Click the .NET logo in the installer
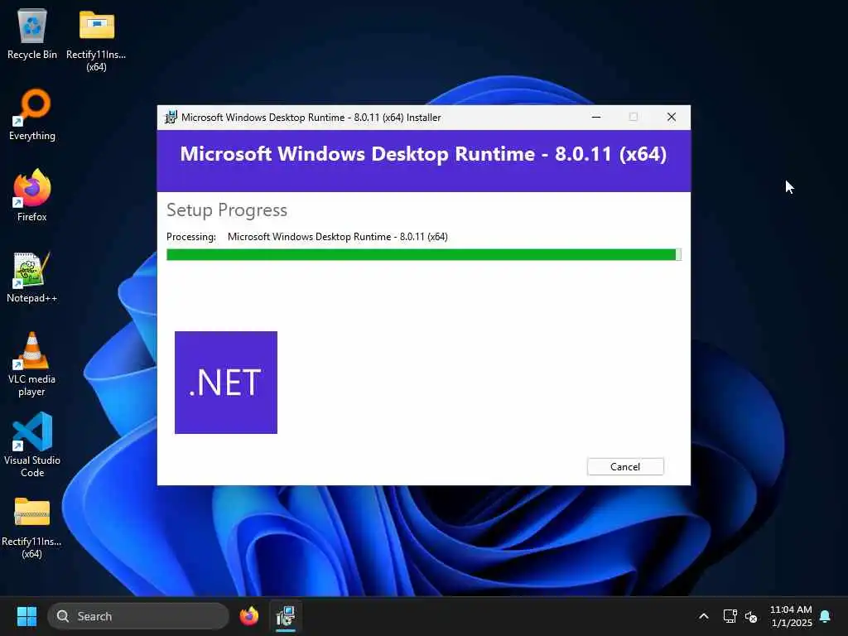This screenshot has height=636, width=848. click(226, 383)
